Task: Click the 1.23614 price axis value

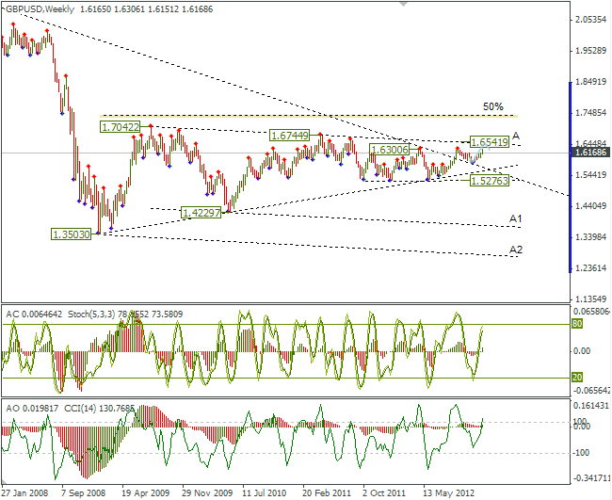Action: coord(591,267)
